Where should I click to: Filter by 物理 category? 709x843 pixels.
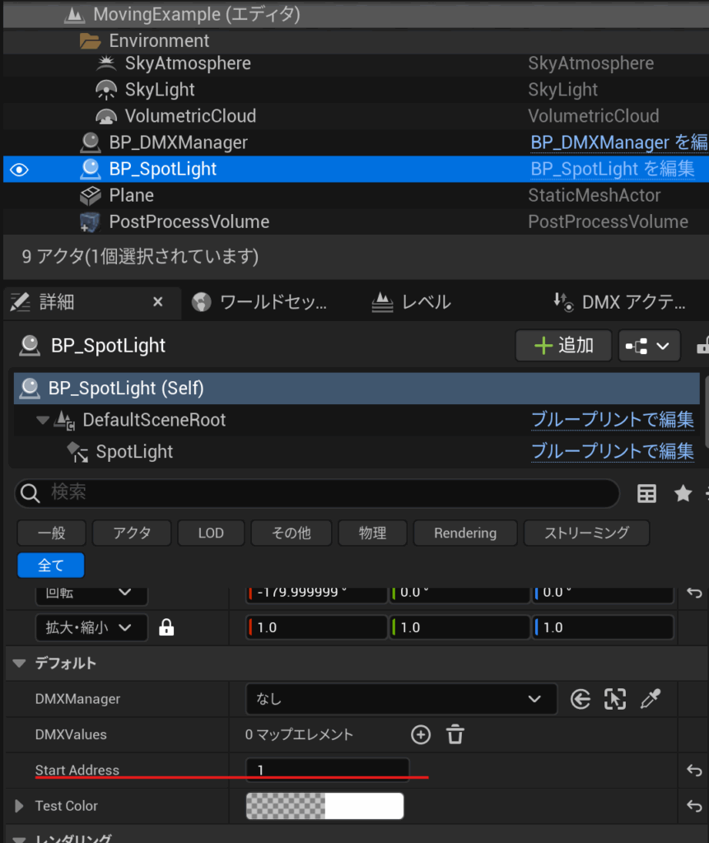point(372,533)
